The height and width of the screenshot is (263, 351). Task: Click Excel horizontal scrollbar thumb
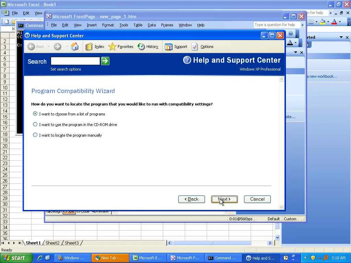(x=212, y=243)
